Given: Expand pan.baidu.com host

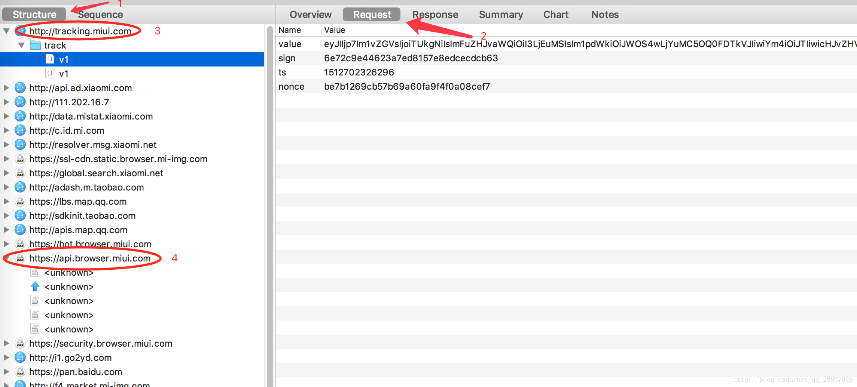Looking at the screenshot, I should [6, 372].
